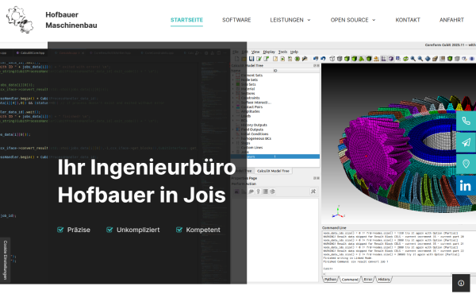Expand the Open Source dropdown menu
The width and height of the screenshot is (476, 298).
(x=353, y=20)
